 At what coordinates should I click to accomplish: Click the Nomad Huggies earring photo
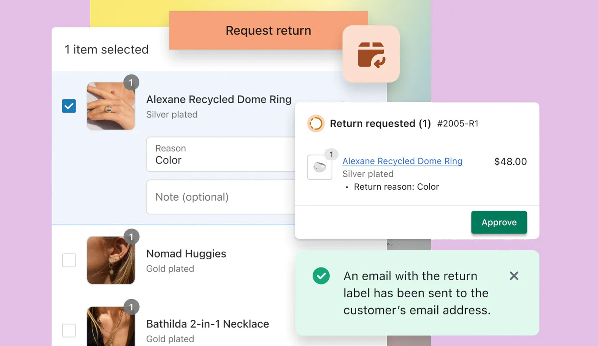tap(111, 260)
